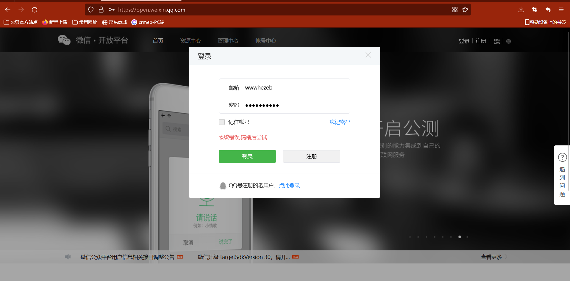Submit with the green 登录 button
The image size is (570, 281).
247,156
